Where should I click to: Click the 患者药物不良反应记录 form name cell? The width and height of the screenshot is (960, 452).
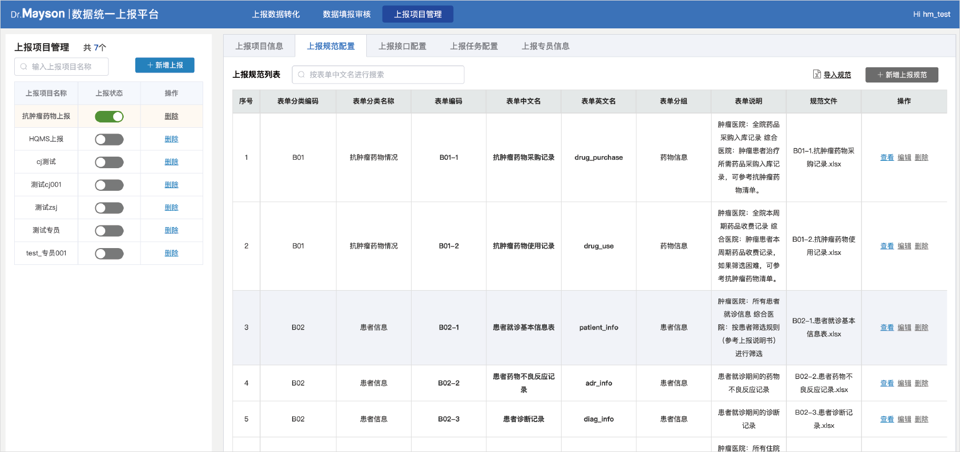tap(524, 383)
